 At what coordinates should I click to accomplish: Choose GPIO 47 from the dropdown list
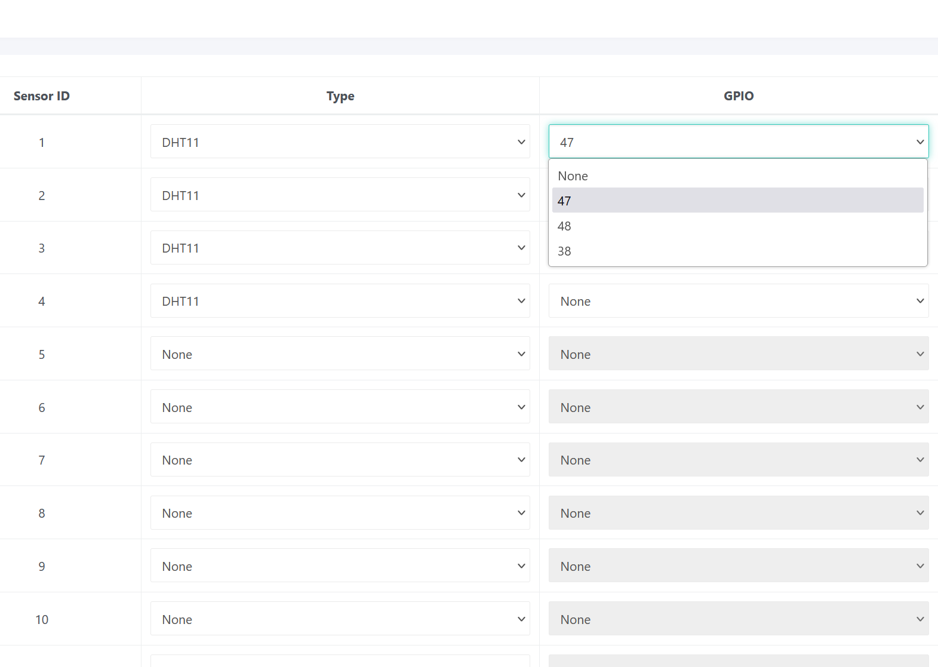point(737,201)
